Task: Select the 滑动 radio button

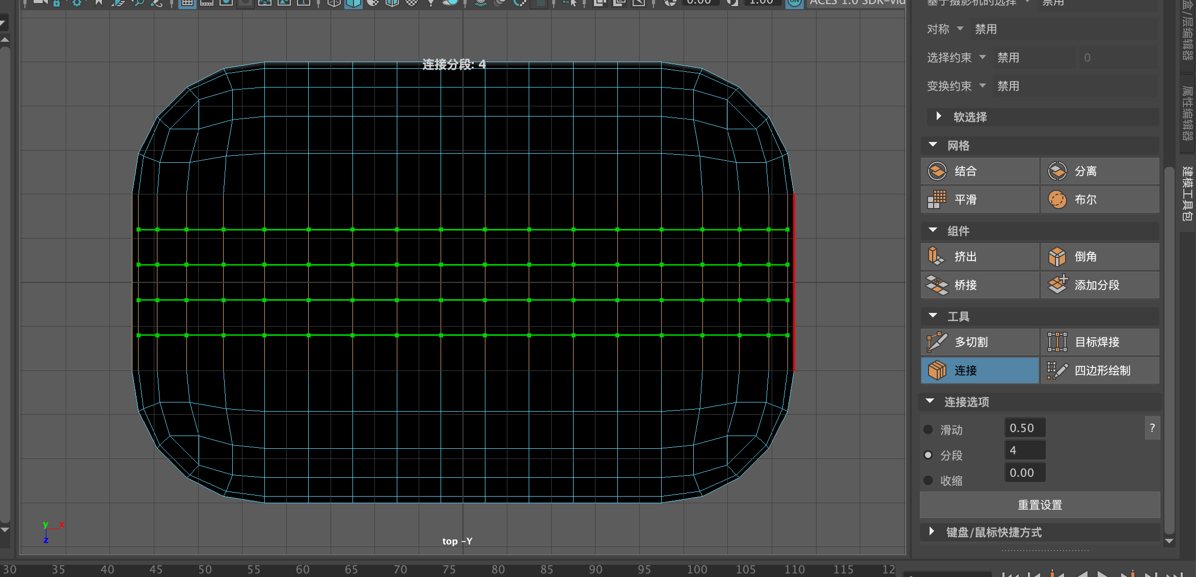Action: pyautogui.click(x=928, y=429)
